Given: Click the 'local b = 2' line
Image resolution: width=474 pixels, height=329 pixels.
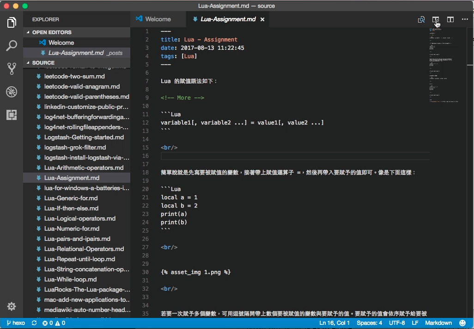Looking at the screenshot, I should (179, 205).
